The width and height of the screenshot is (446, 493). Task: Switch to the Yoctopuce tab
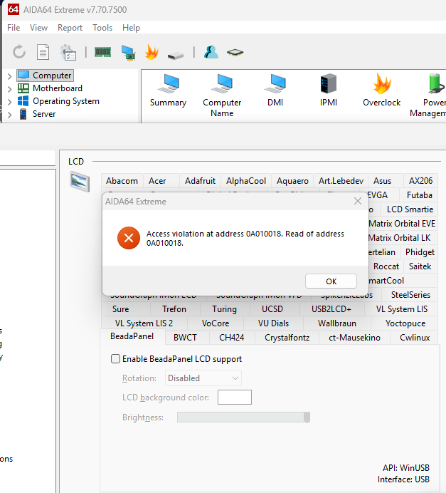point(405,323)
